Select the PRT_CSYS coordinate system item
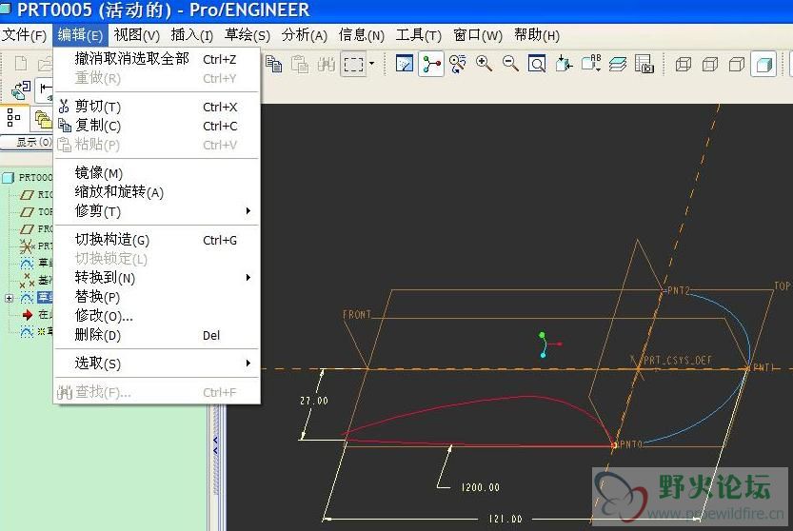Screen dimensions: 793x531 [36, 246]
